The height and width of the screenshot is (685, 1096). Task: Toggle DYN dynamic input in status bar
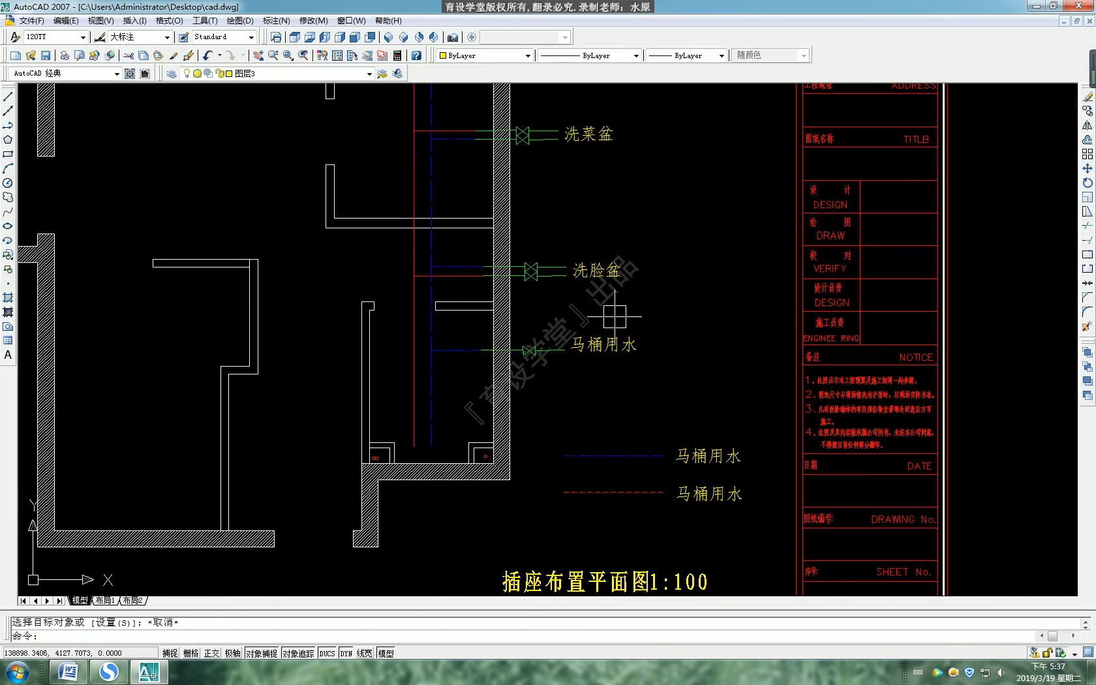pyautogui.click(x=346, y=653)
